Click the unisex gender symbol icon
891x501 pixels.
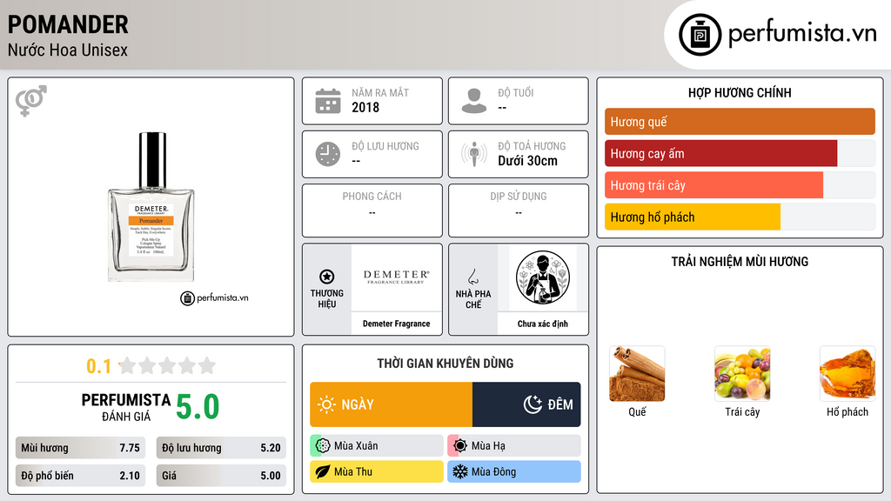click(x=31, y=101)
